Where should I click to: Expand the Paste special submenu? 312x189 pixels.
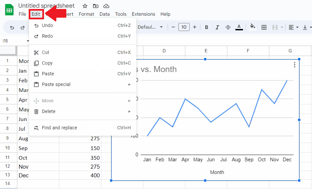[x=82, y=85]
